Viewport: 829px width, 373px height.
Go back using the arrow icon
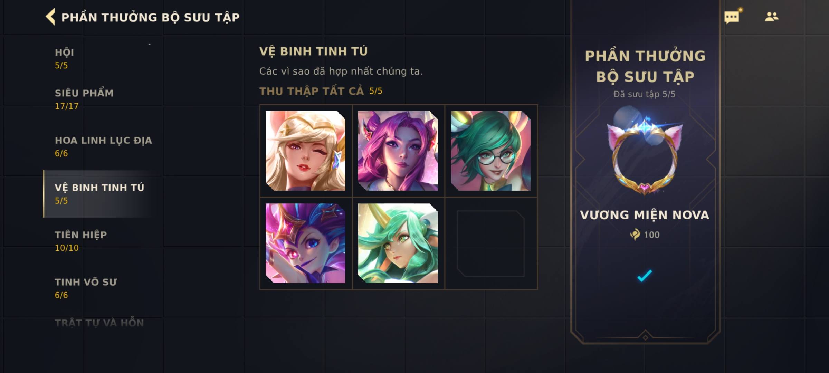click(50, 17)
